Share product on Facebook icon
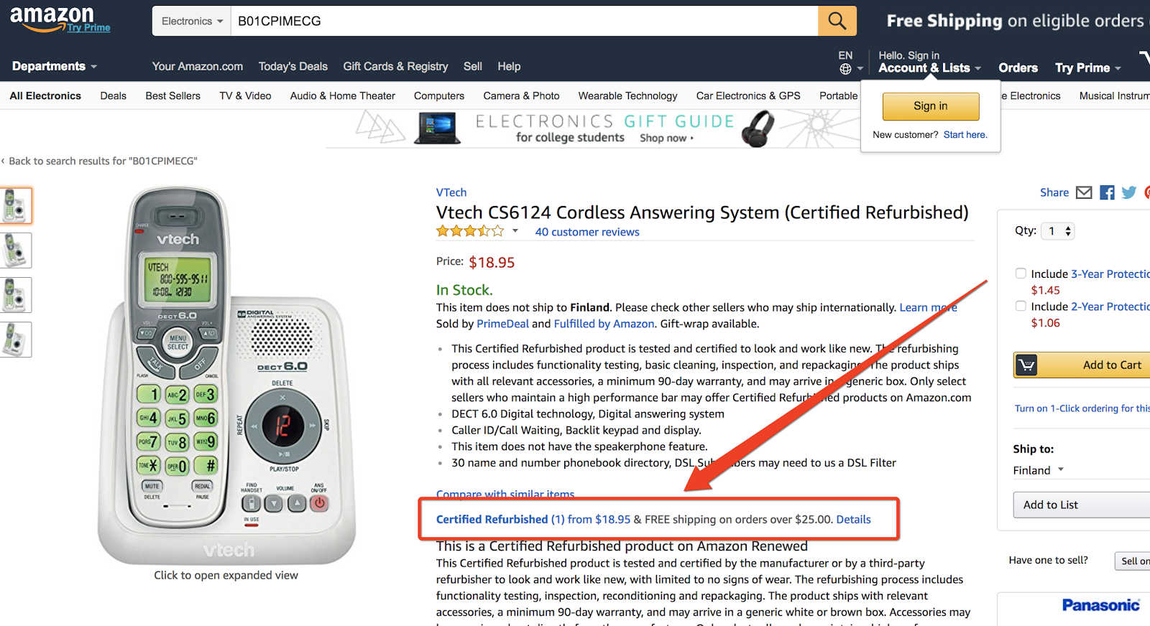The image size is (1150, 626). [1107, 192]
